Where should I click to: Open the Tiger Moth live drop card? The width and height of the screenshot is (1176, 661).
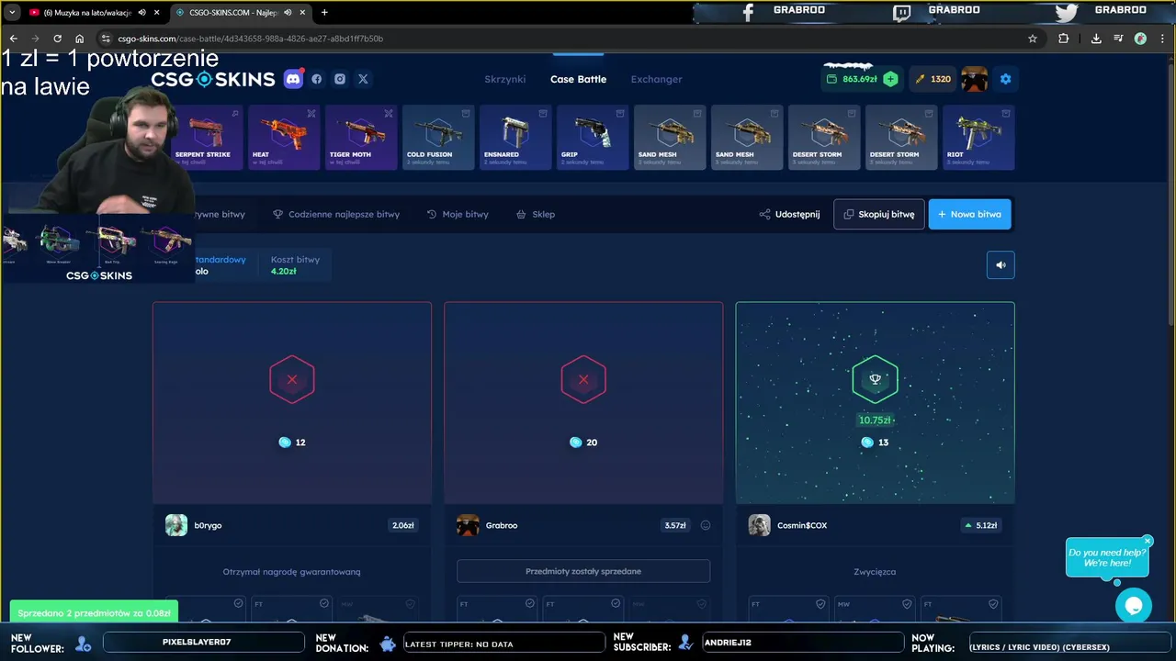[361, 138]
